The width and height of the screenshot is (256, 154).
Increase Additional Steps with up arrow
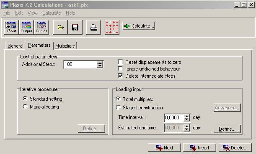pyautogui.click(x=100, y=63)
